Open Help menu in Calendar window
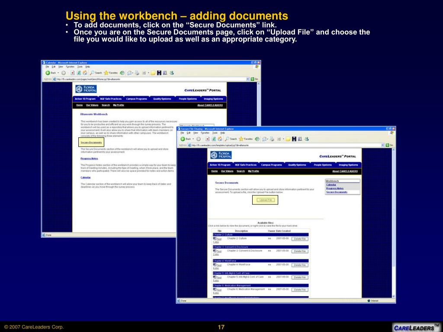 point(88,67)
